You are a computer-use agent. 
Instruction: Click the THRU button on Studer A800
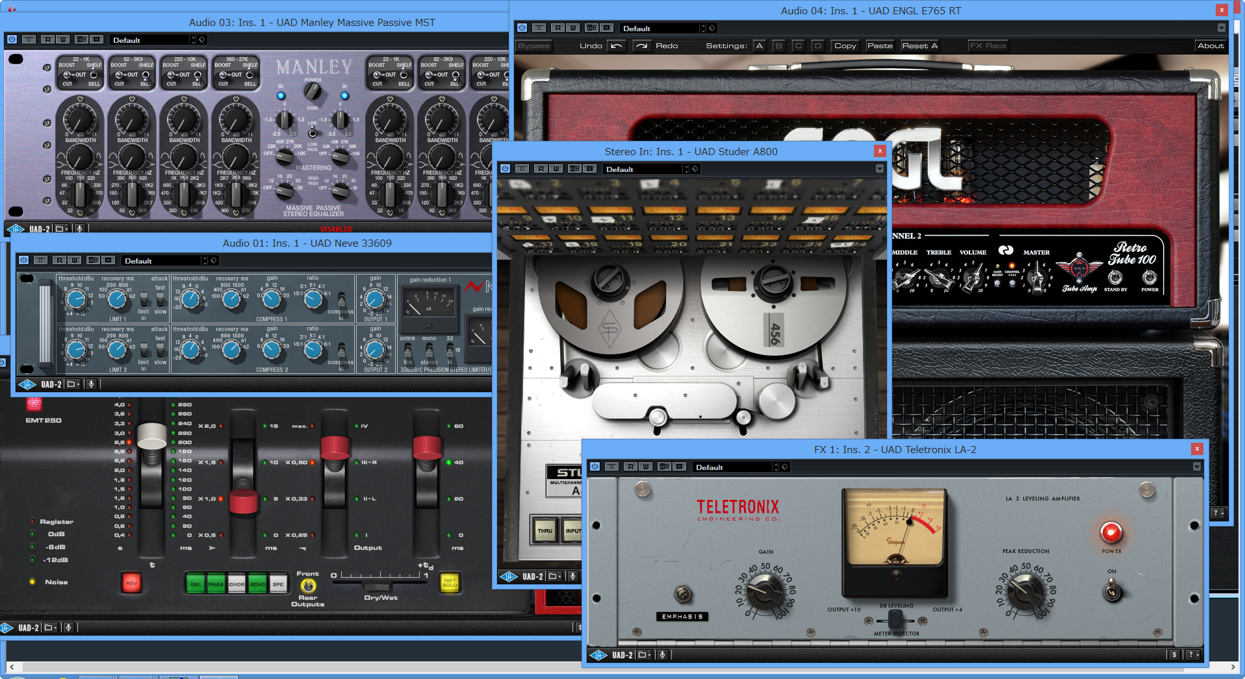(545, 531)
